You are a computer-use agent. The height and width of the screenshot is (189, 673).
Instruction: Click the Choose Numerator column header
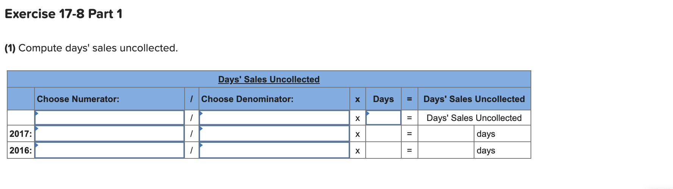point(78,99)
